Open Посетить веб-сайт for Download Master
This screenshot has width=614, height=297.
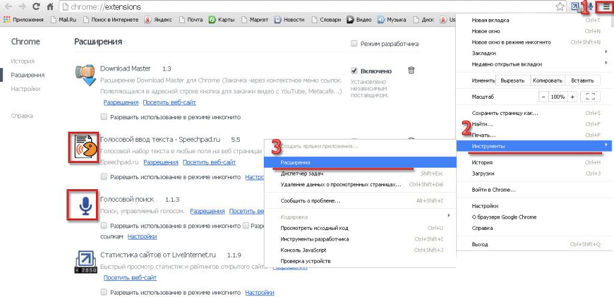point(169,102)
